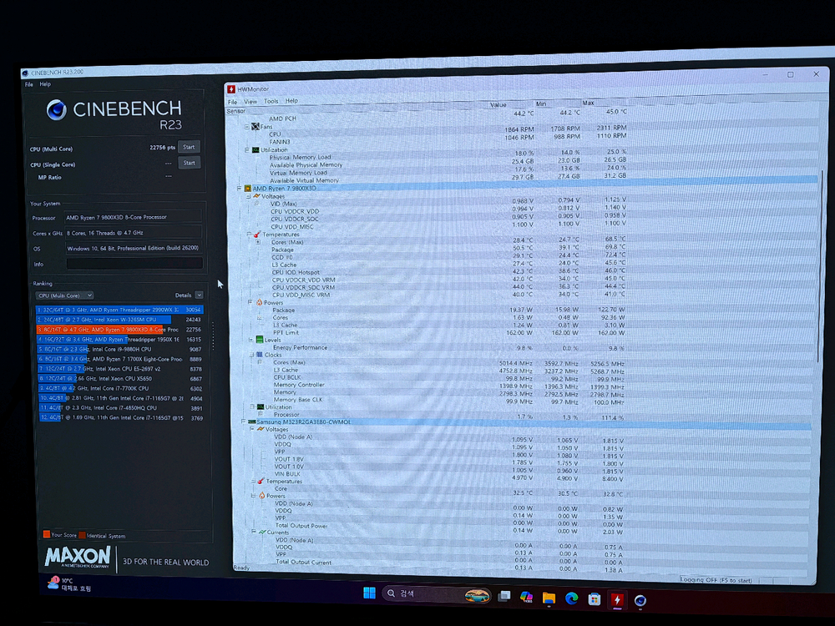This screenshot has height=626, width=835.
Task: Open the Cinebench File menu
Action: (x=28, y=84)
